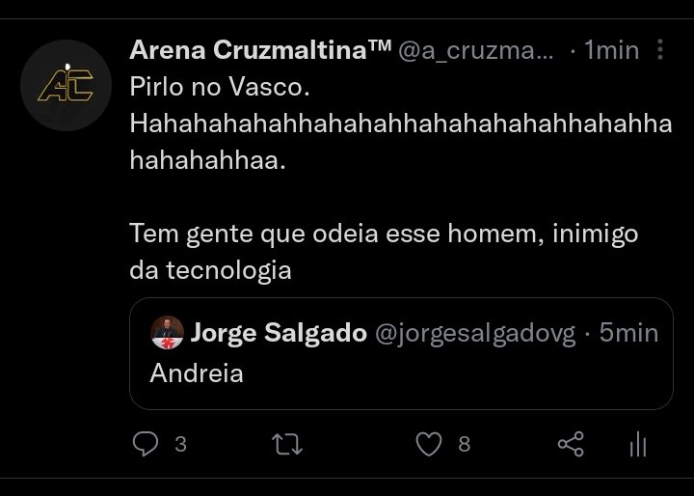Viewport: 694px width, 496px height.
Task: Click the reply speech bubble icon
Action: 146,443
